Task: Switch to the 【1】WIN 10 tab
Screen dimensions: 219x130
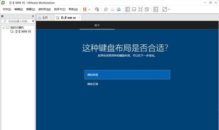Action: 68,18
